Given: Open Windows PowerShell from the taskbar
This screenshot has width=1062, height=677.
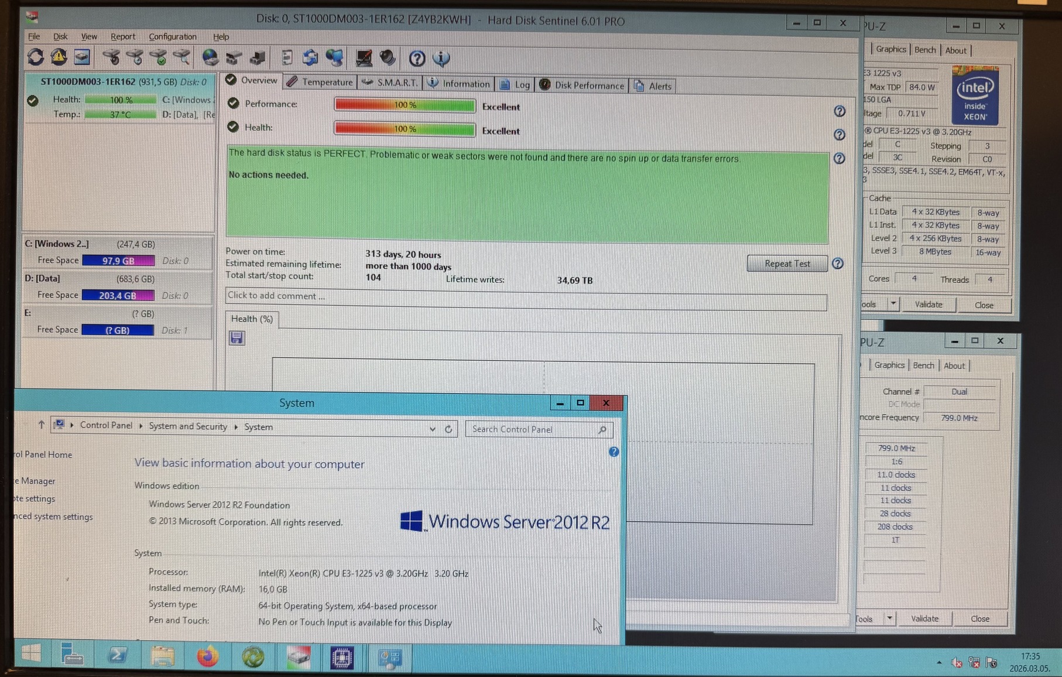Looking at the screenshot, I should [x=117, y=656].
